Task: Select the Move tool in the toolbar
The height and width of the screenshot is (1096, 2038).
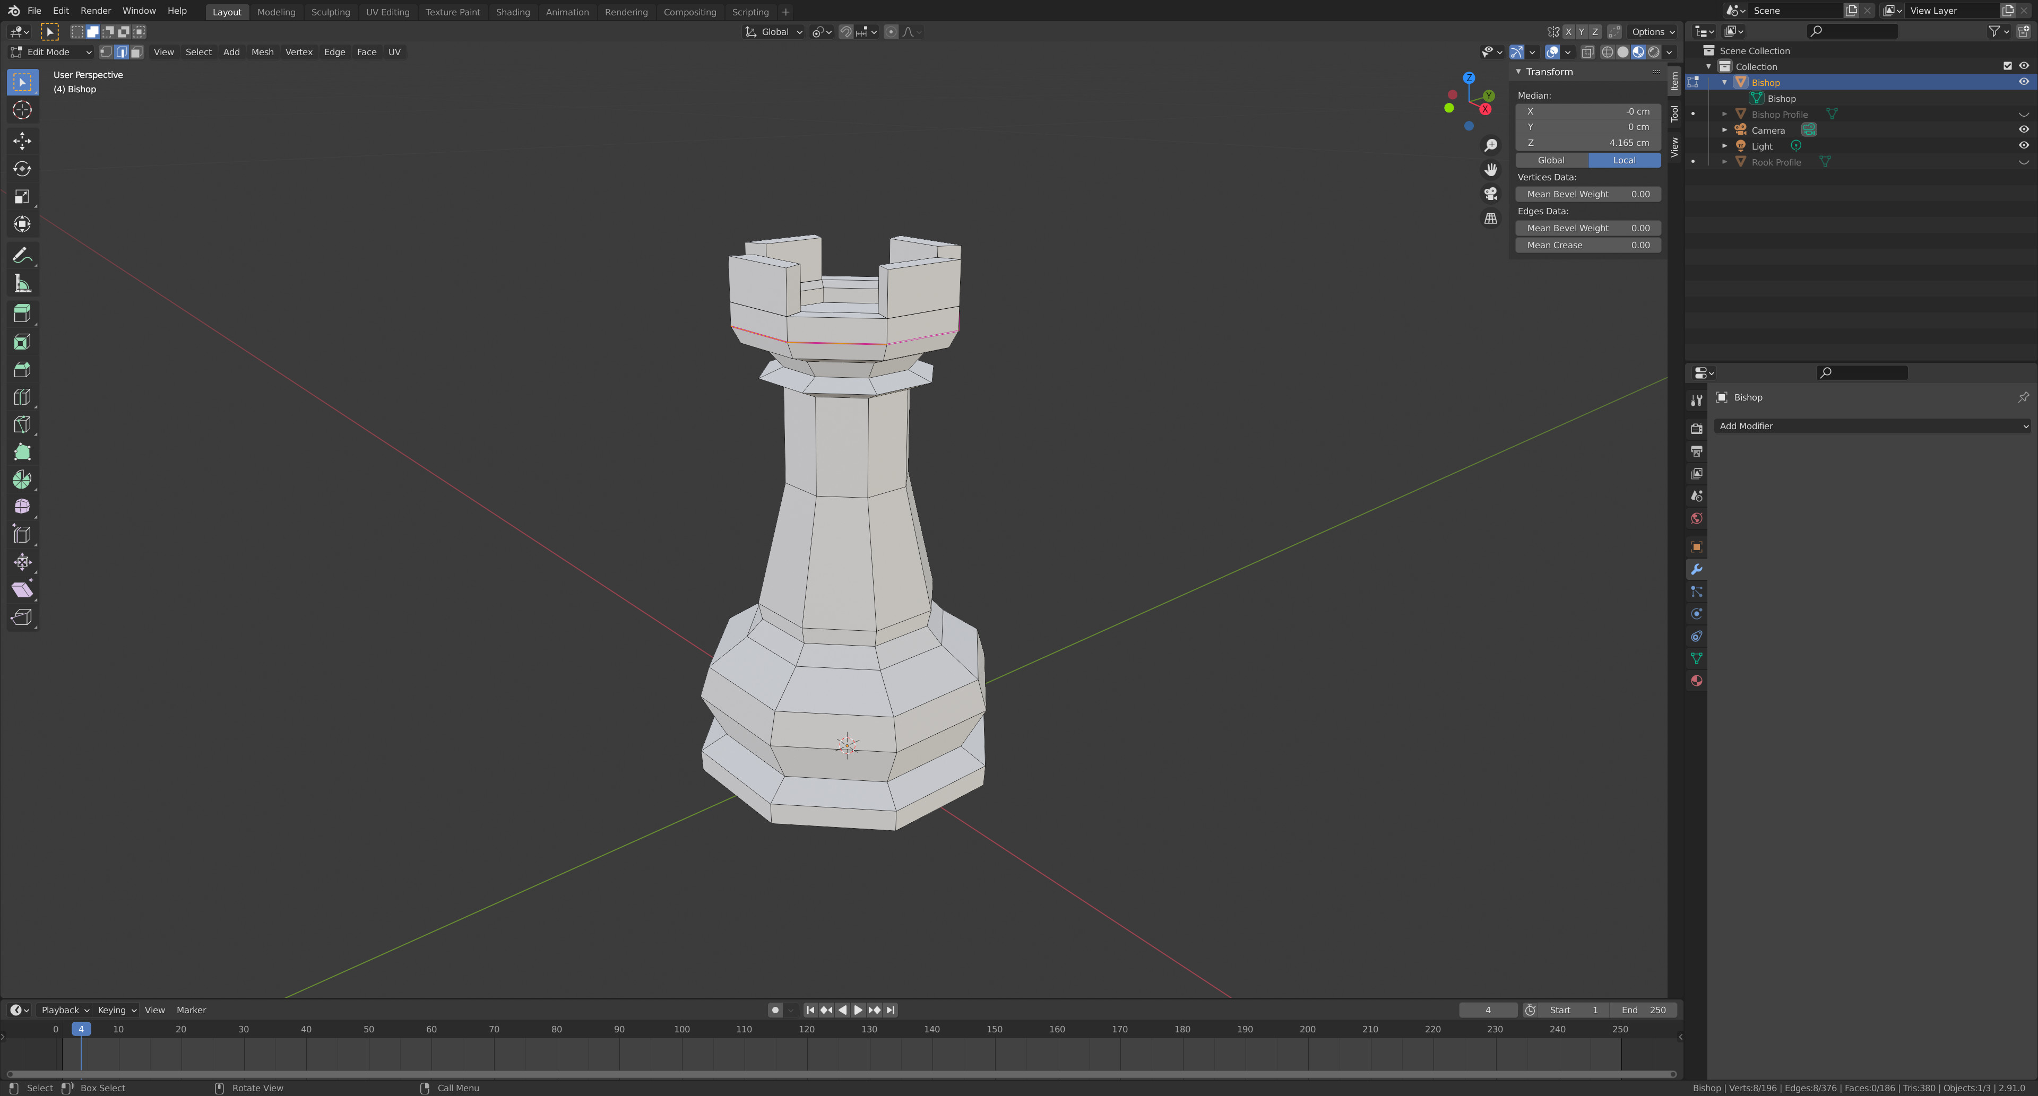Action: [x=22, y=141]
